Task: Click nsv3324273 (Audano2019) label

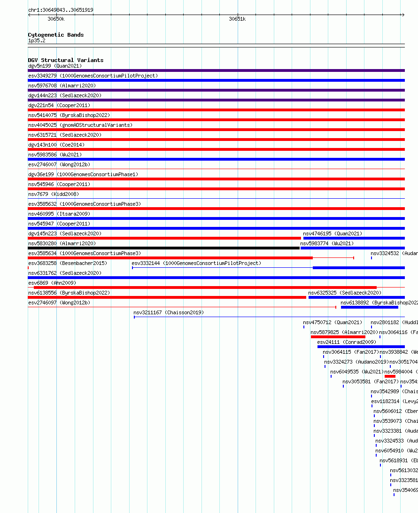Action: click(x=356, y=362)
